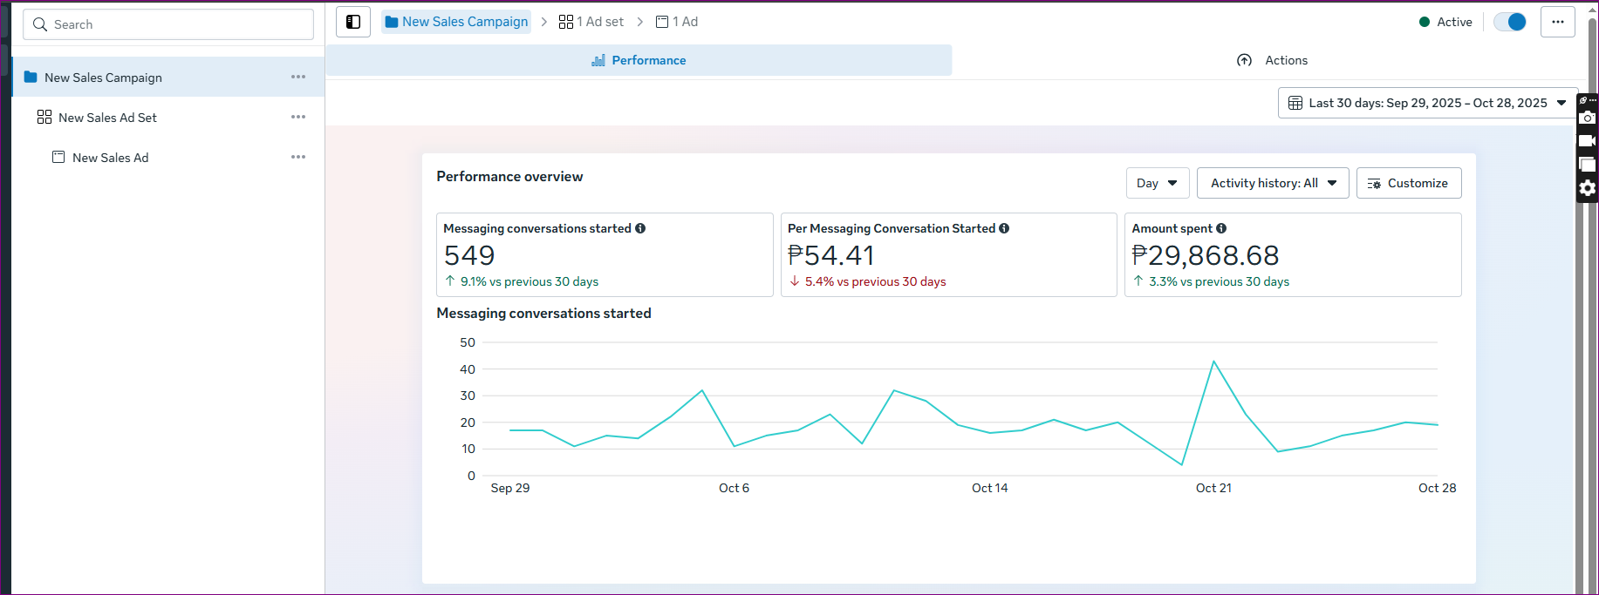The width and height of the screenshot is (1599, 595).
Task: Click the Customize button
Action: [1408, 183]
